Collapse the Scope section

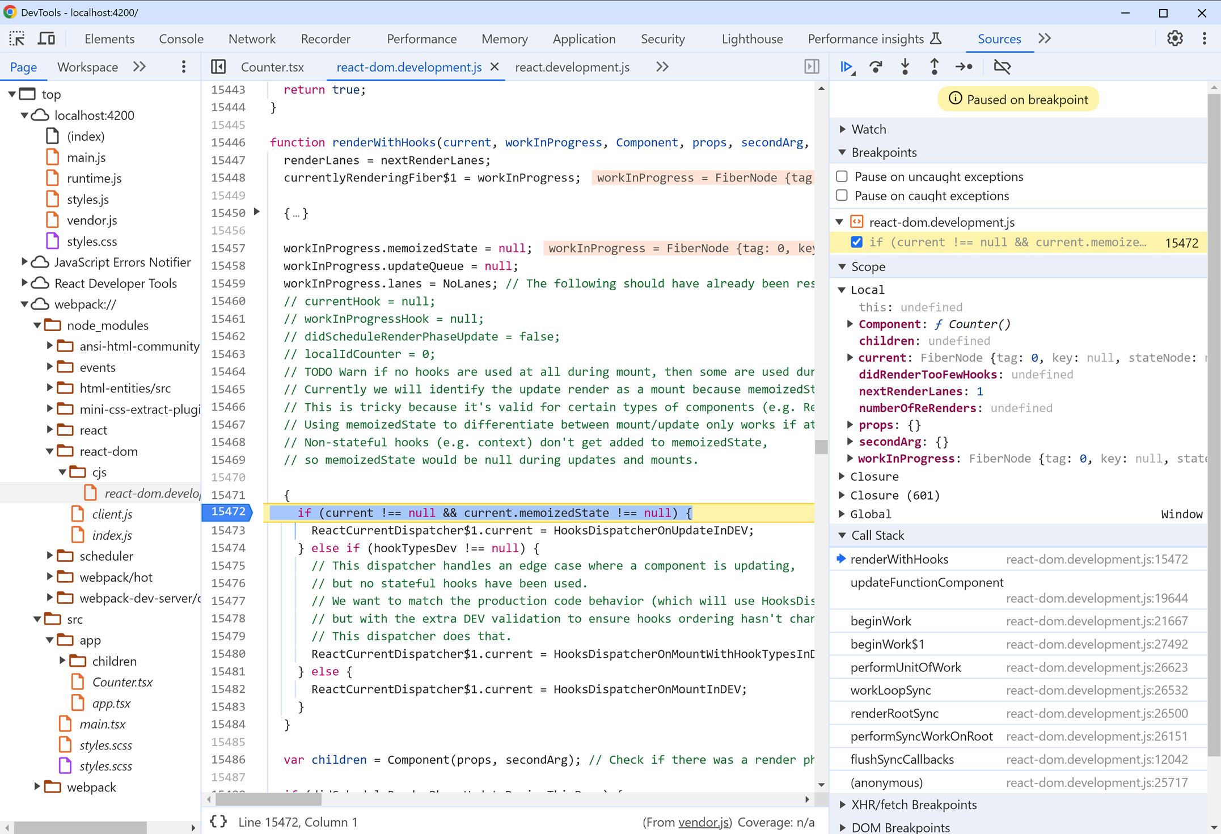843,266
